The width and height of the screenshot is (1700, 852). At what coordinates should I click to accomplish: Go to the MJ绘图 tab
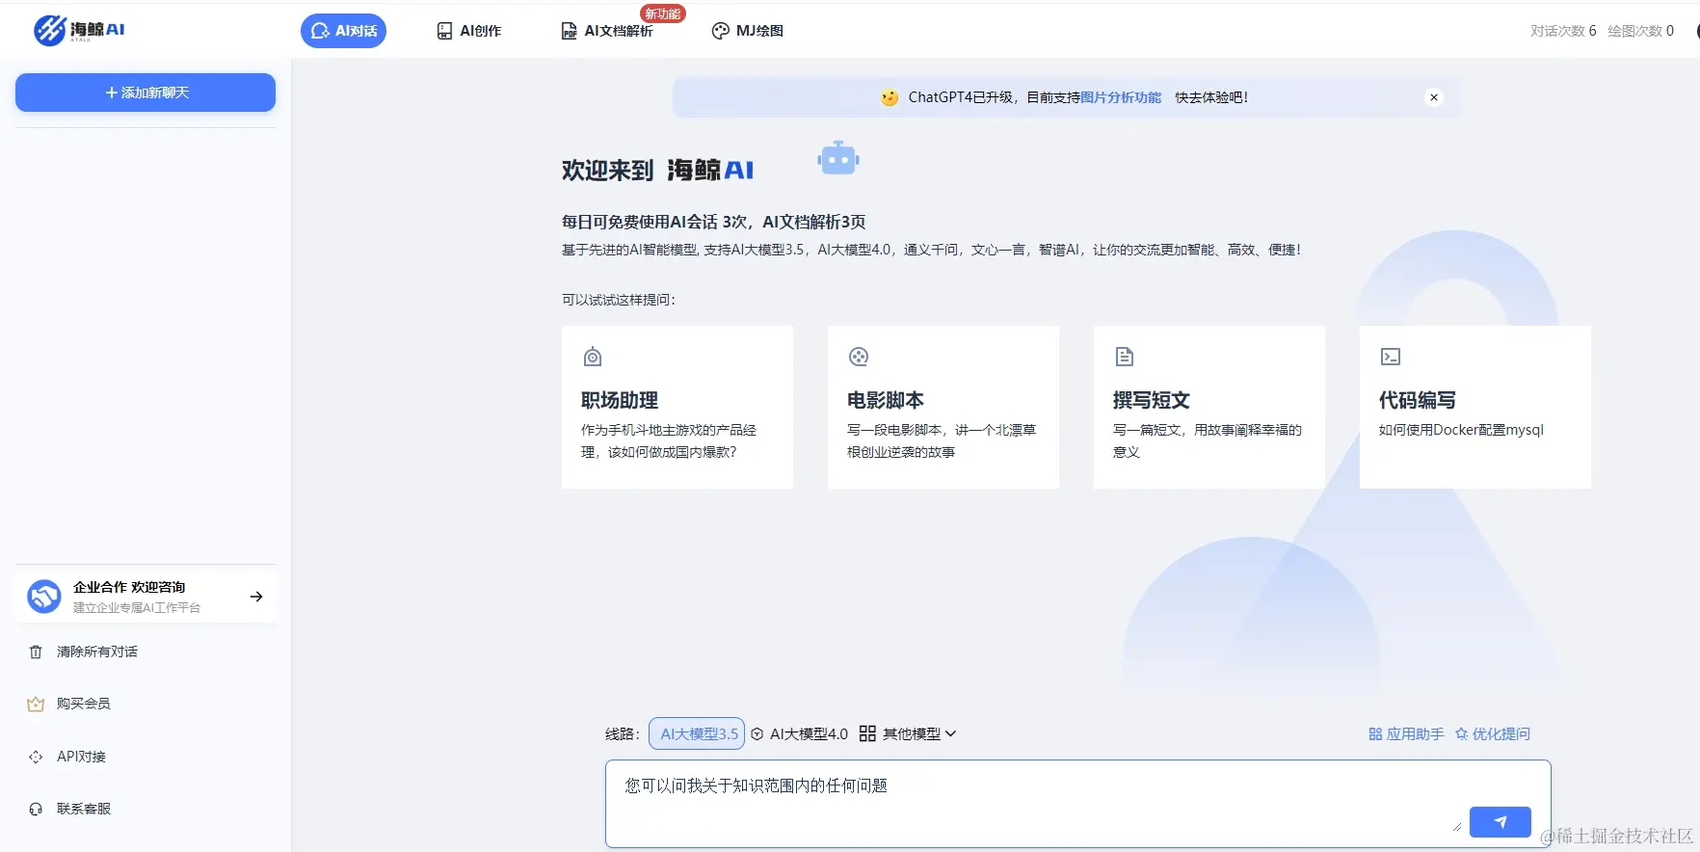[x=748, y=31]
